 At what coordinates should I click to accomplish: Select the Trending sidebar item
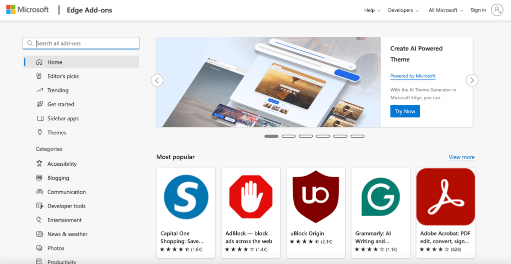pos(58,90)
